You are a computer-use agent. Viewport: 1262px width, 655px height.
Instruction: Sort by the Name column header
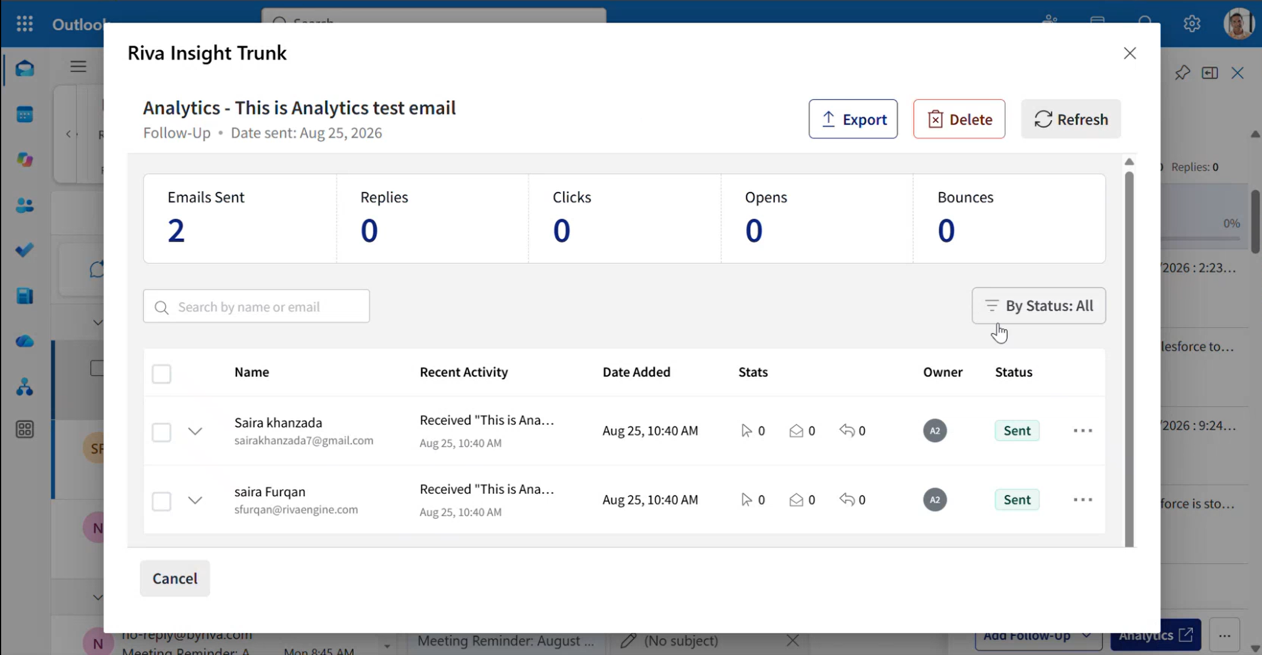(x=252, y=372)
